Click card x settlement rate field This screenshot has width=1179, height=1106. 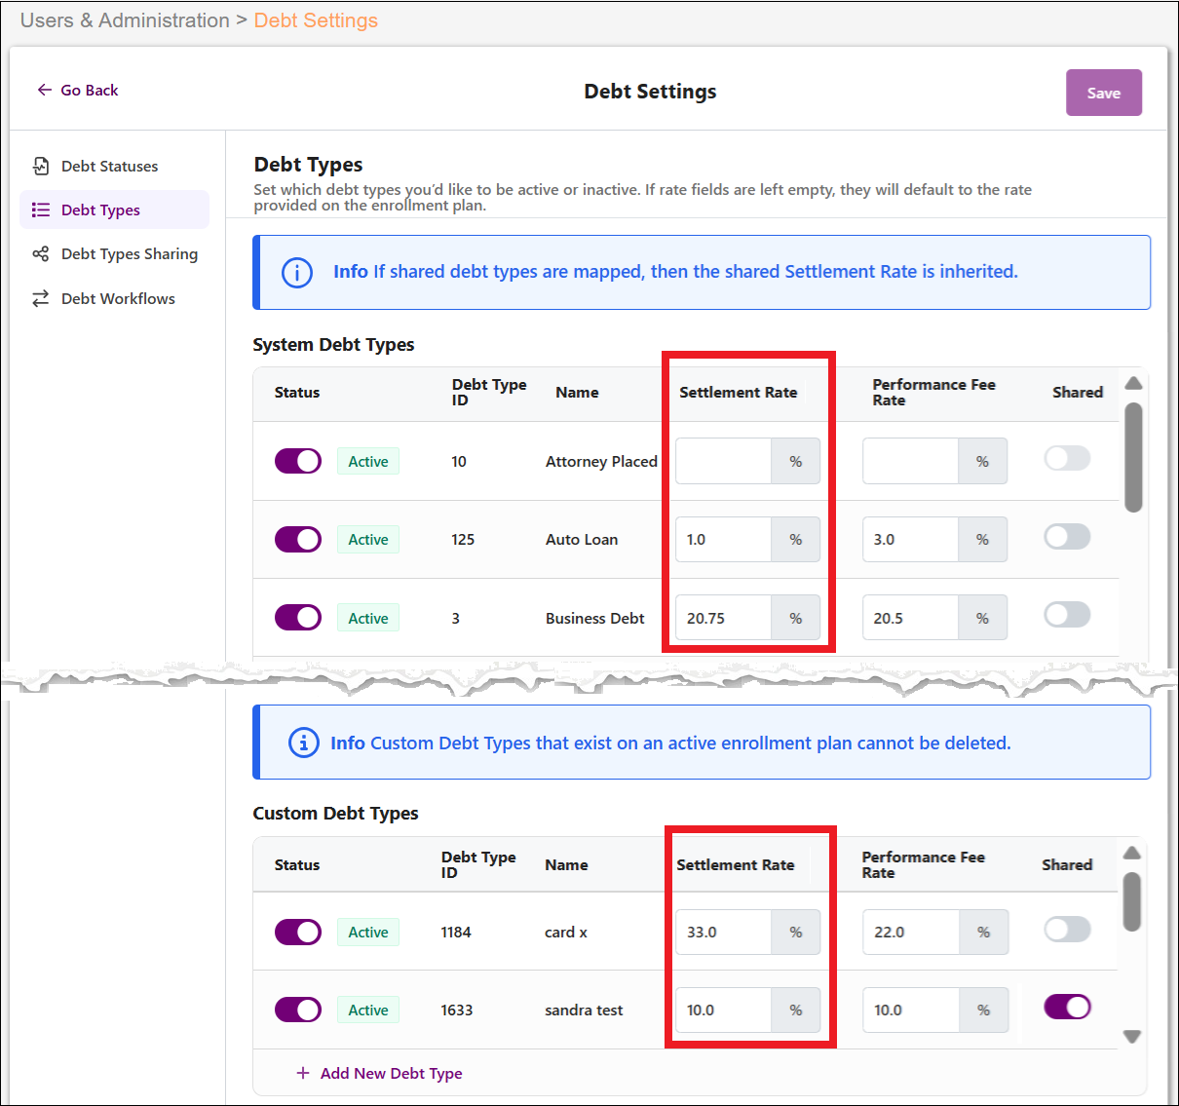point(723,932)
